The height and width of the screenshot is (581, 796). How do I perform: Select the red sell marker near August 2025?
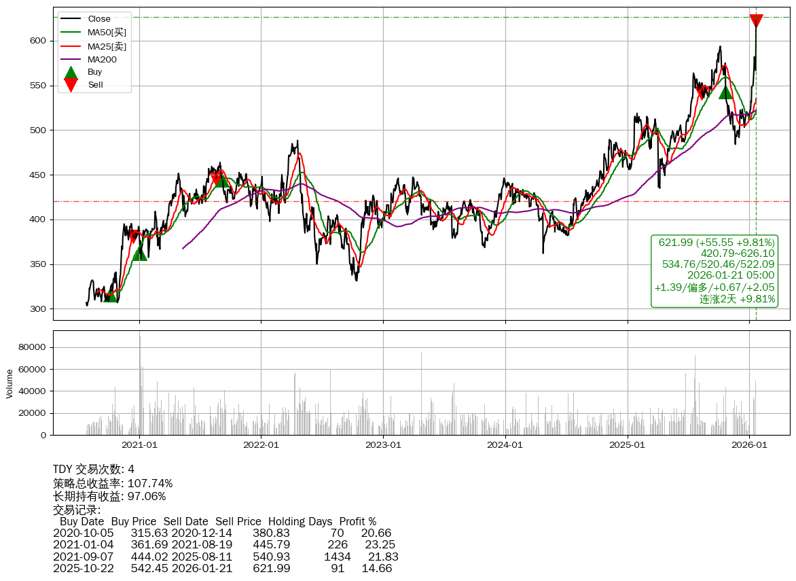tap(700, 92)
